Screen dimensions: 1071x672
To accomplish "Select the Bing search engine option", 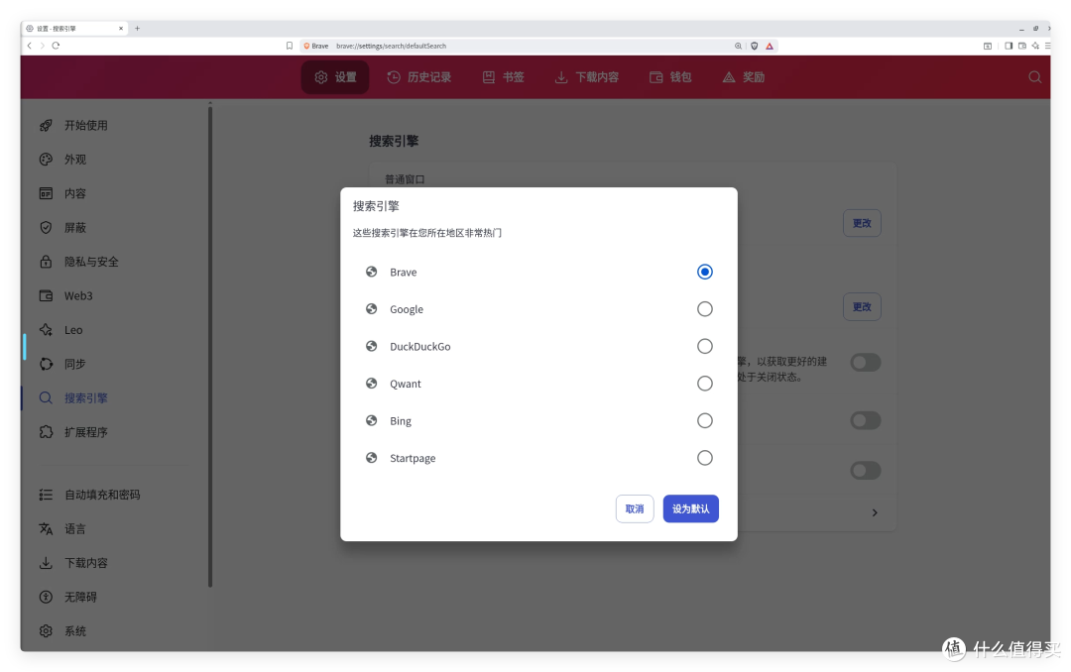I will point(704,420).
